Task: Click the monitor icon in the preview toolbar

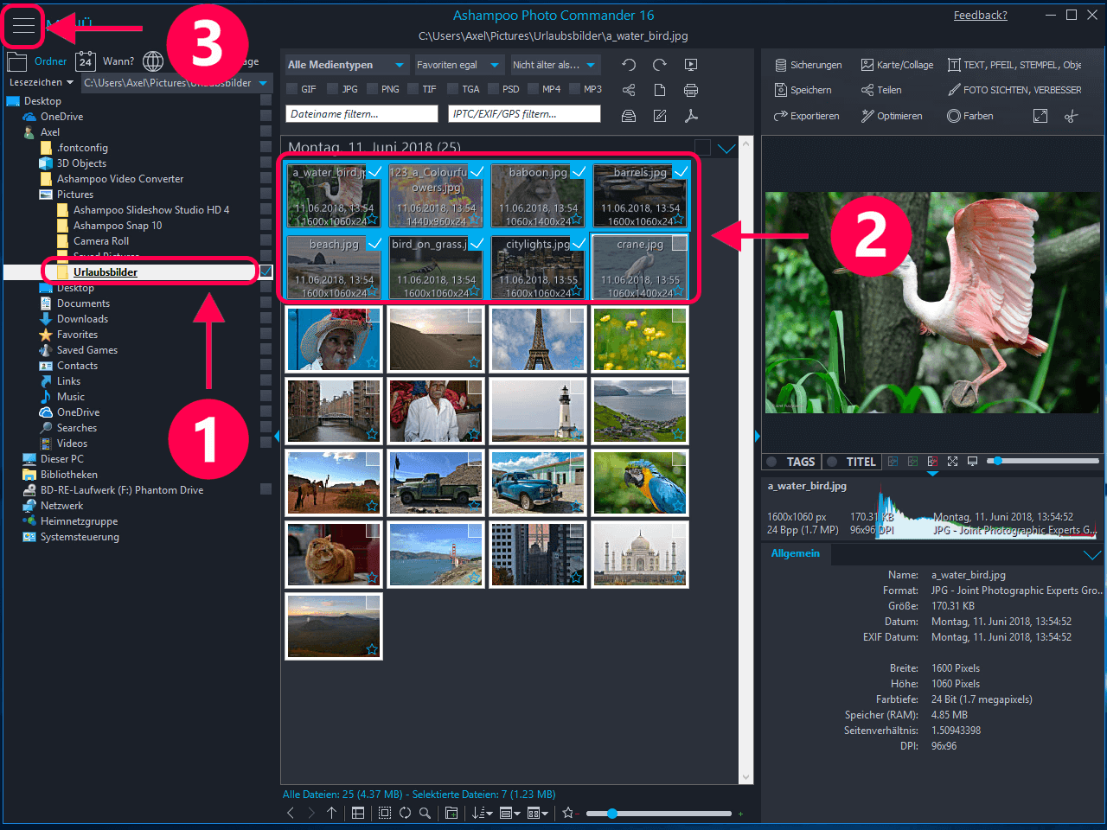Action: click(x=972, y=462)
